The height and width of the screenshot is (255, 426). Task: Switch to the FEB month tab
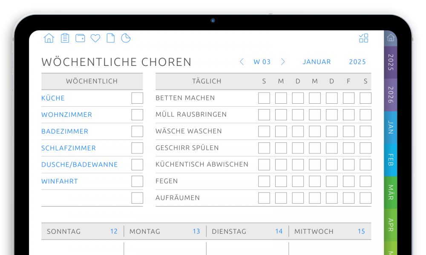390,160
